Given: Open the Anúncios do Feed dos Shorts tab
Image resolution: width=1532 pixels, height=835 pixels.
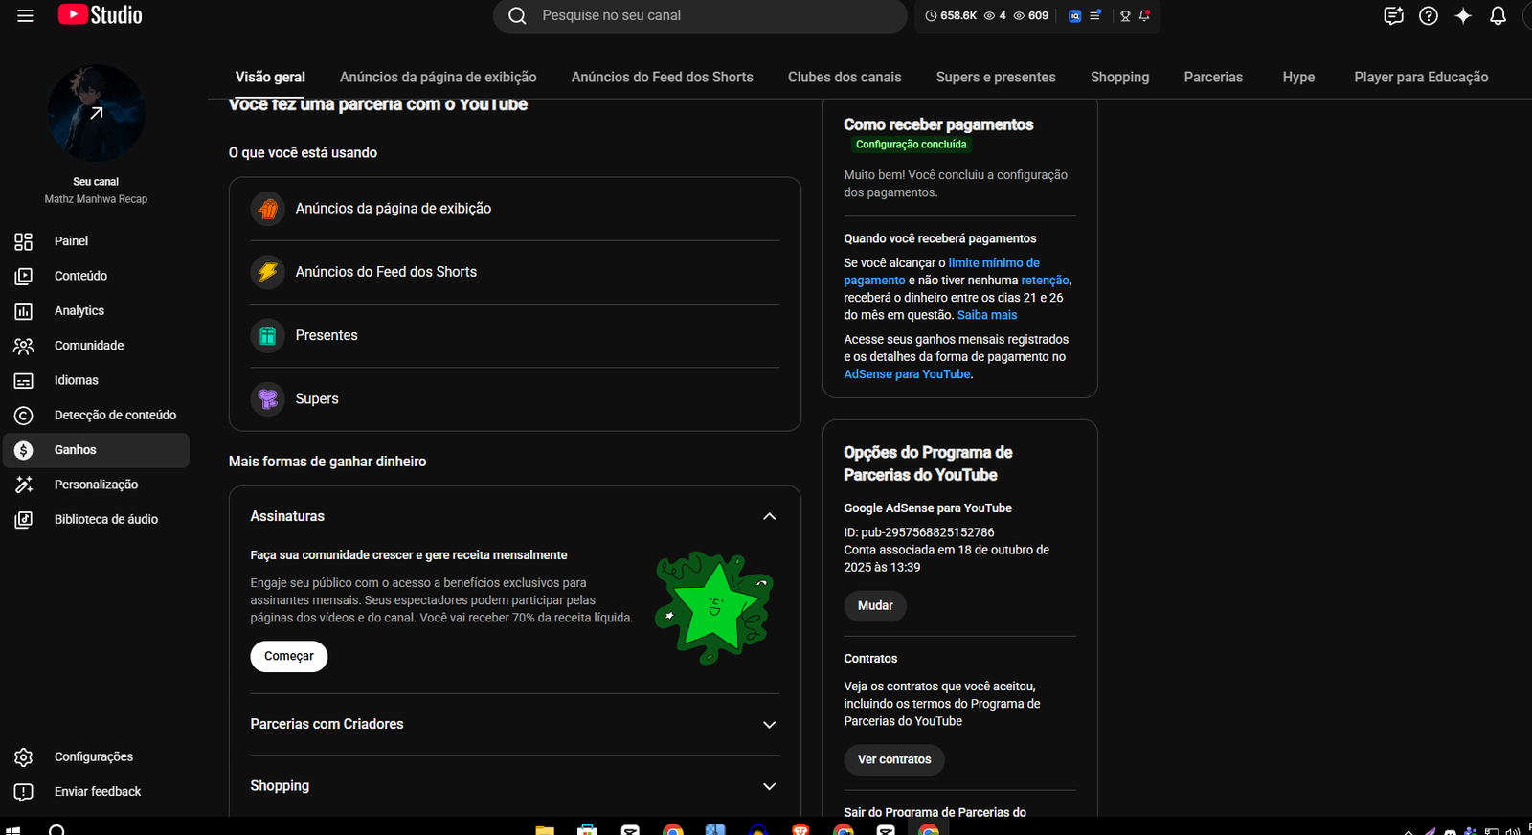Looking at the screenshot, I should coord(663,77).
